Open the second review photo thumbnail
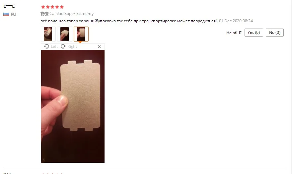This screenshot has height=174, width=292. 64,34
